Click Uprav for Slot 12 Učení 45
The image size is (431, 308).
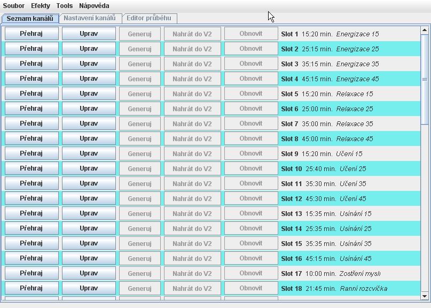click(89, 198)
